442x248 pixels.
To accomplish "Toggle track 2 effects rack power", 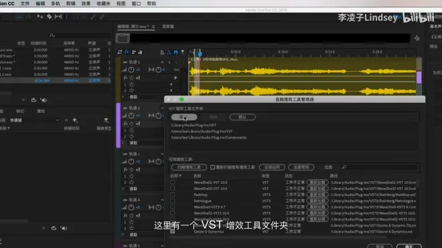I will pos(132,124).
